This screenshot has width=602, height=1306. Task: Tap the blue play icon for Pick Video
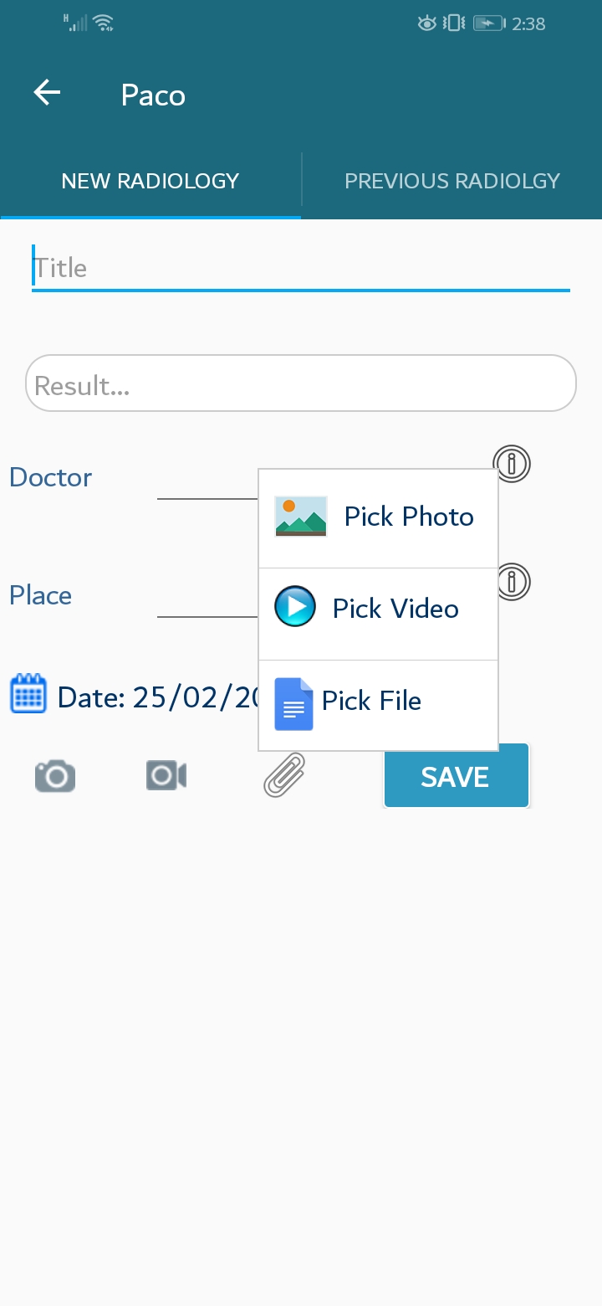(x=295, y=607)
